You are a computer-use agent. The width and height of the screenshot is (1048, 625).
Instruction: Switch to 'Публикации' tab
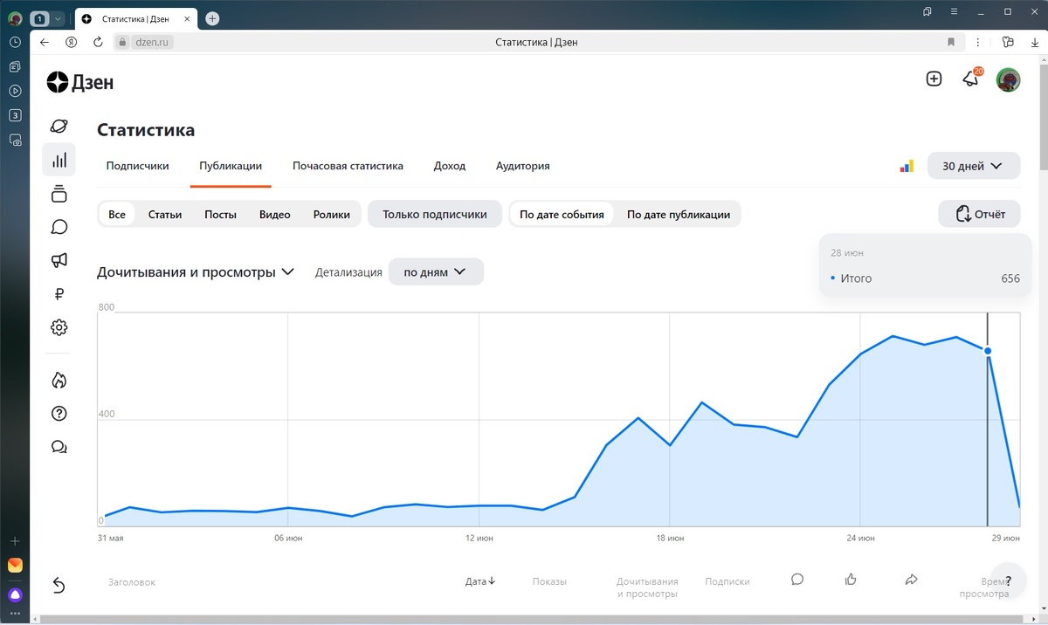tap(231, 166)
